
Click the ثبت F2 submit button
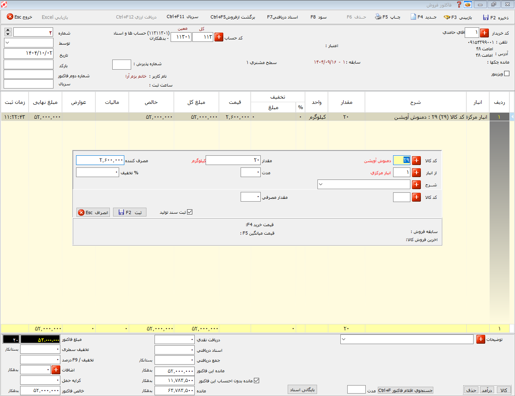[130, 212]
